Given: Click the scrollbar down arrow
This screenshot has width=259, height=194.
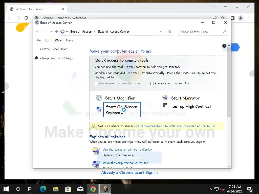Looking at the screenshot, I should (x=229, y=166).
